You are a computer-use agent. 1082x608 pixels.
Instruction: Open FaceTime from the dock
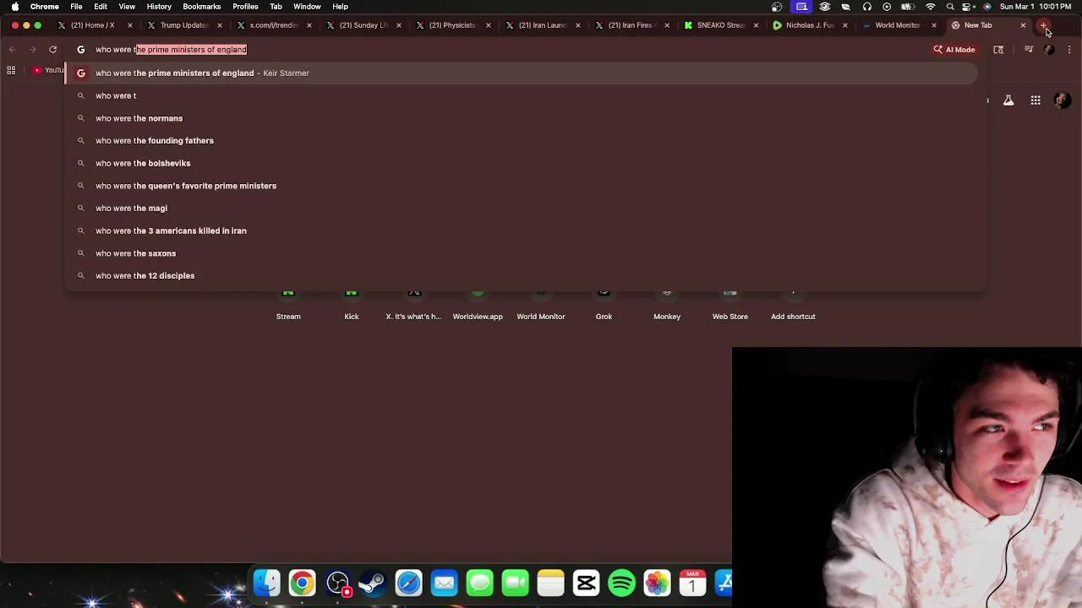pyautogui.click(x=515, y=583)
